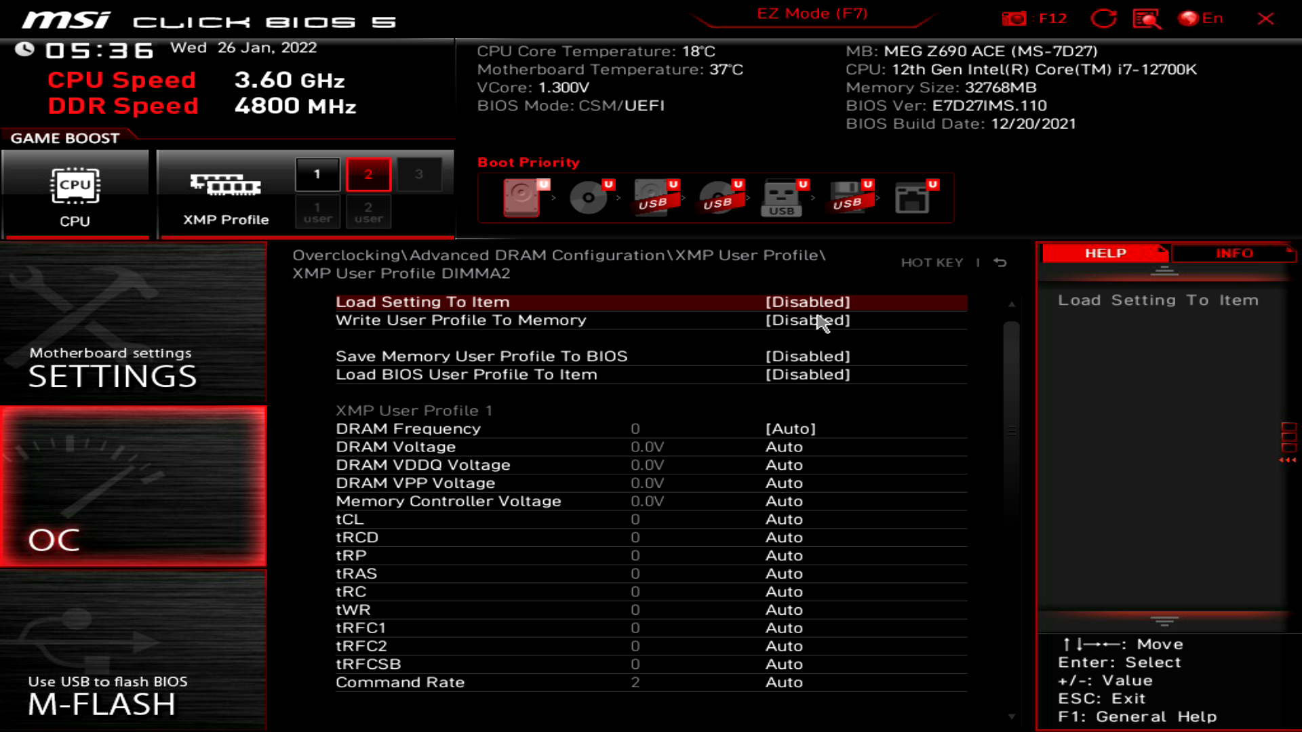
Task: Change the DRAM Frequency Auto setting
Action: coord(790,428)
